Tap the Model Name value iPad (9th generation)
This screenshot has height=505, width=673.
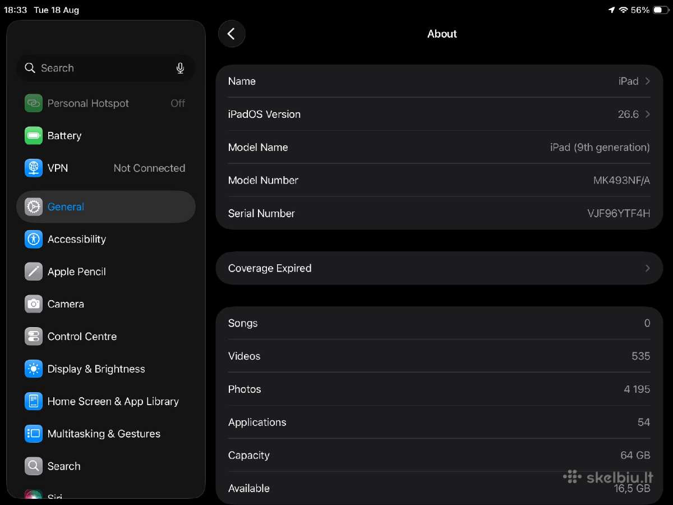click(600, 148)
